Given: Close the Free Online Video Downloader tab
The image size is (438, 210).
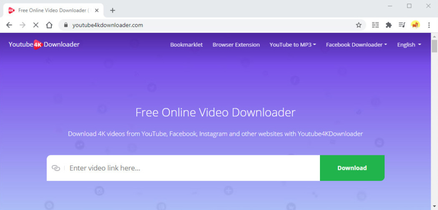Looking at the screenshot, I should (x=97, y=10).
